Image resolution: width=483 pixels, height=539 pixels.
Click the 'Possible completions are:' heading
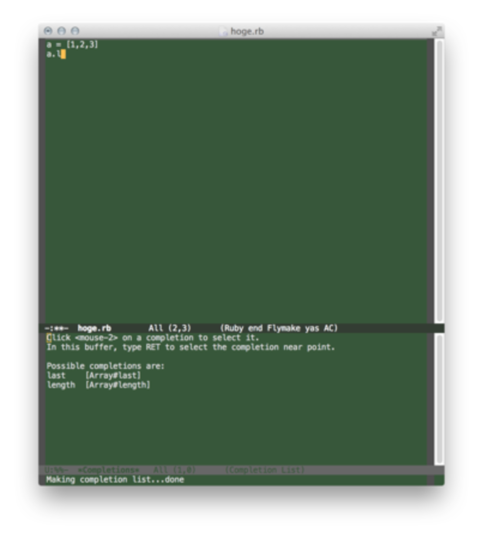106,366
